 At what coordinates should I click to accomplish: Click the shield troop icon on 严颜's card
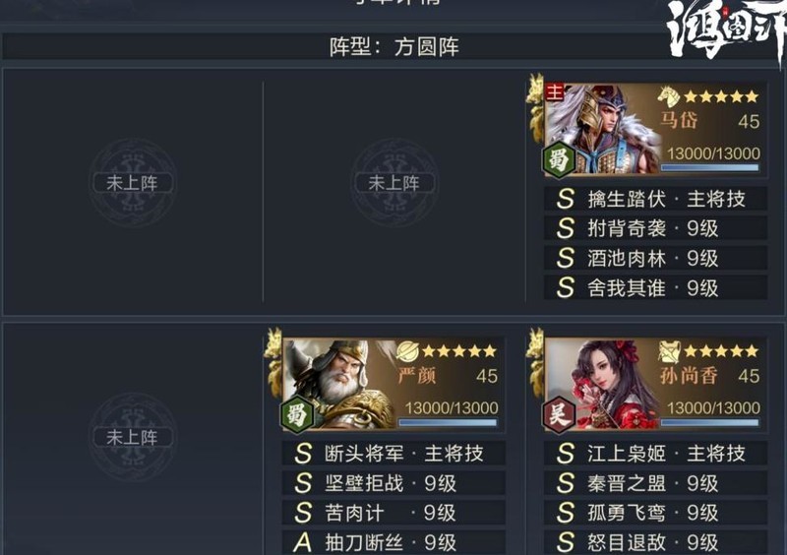[407, 351]
